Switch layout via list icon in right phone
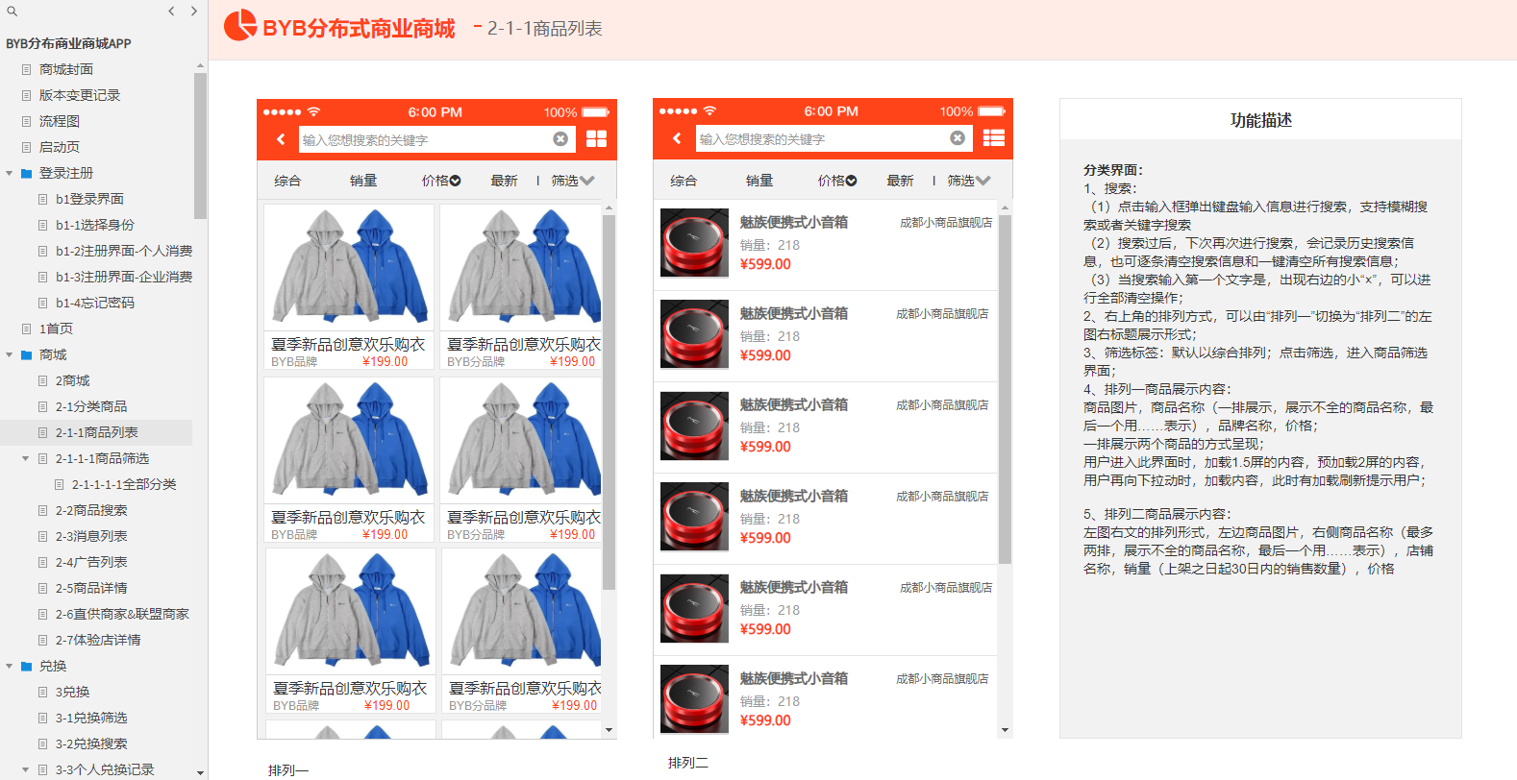 pos(994,138)
